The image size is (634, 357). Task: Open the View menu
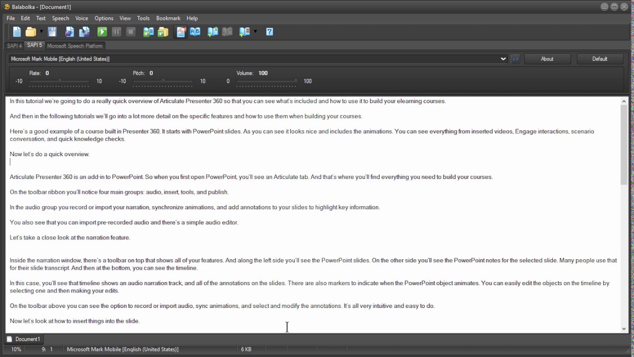pyautogui.click(x=125, y=18)
